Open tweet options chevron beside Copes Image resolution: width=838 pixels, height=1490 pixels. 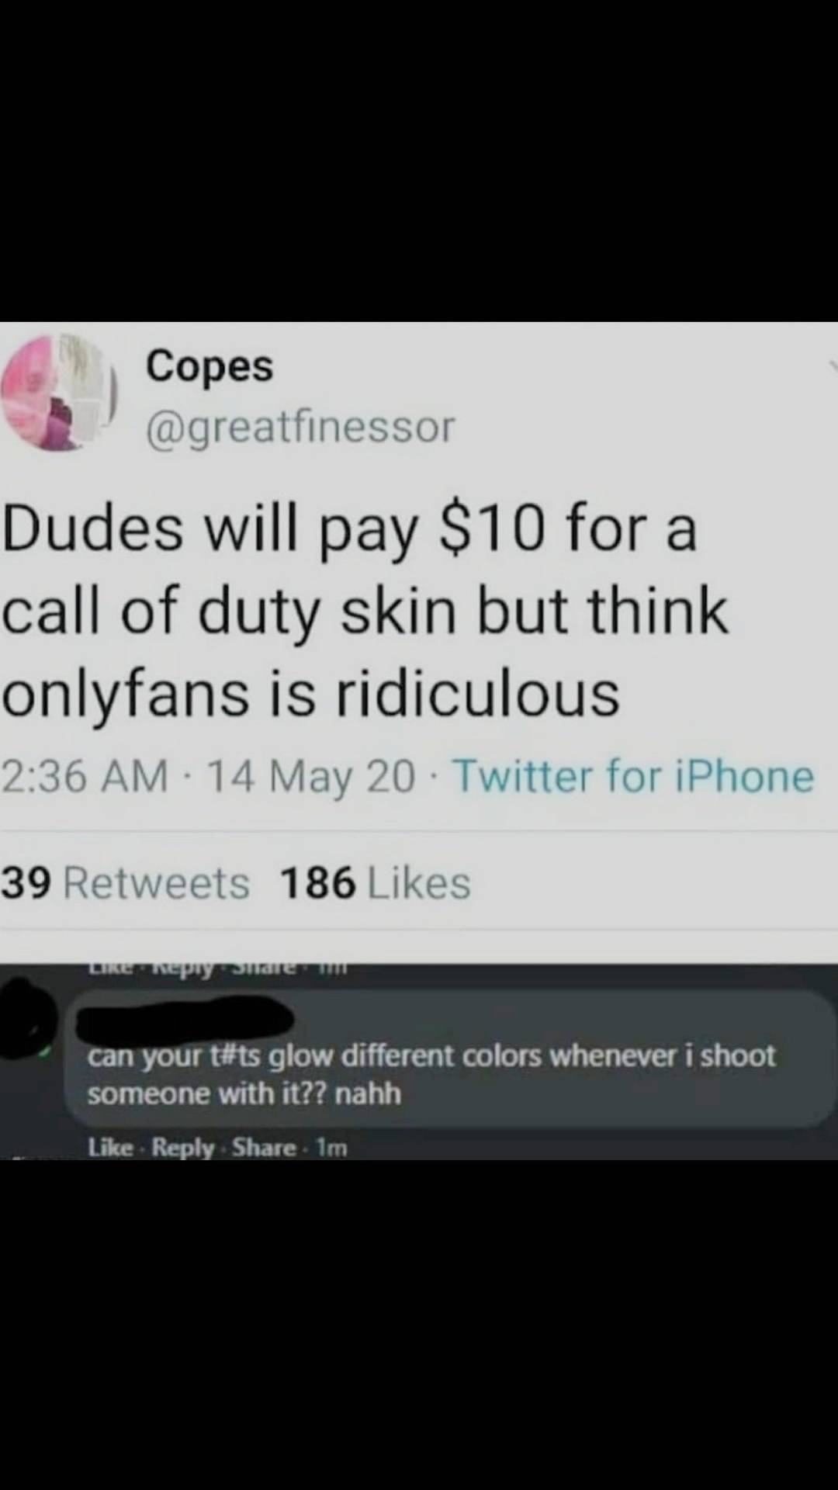pos(833,367)
